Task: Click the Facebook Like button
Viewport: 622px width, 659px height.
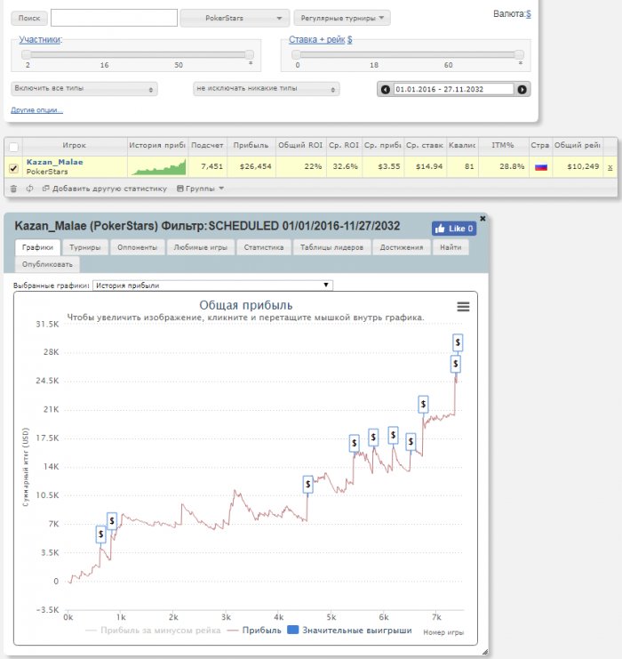Action: [454, 229]
